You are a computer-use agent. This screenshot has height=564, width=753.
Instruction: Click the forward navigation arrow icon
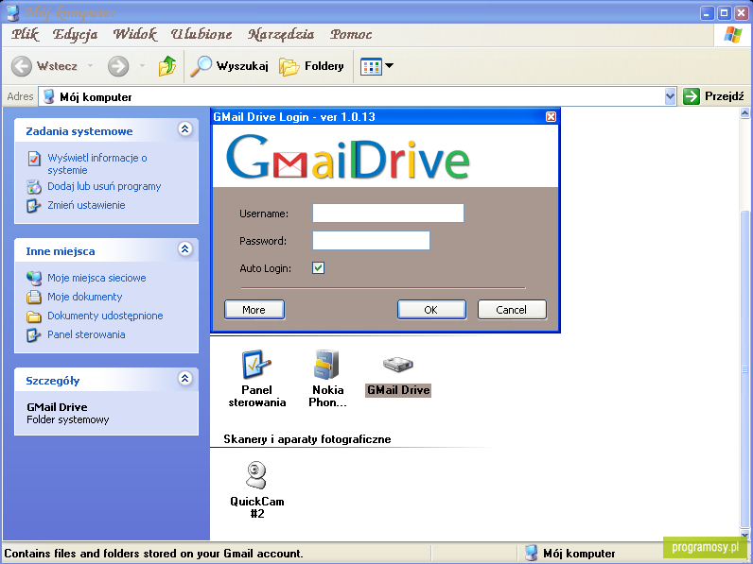coord(118,66)
